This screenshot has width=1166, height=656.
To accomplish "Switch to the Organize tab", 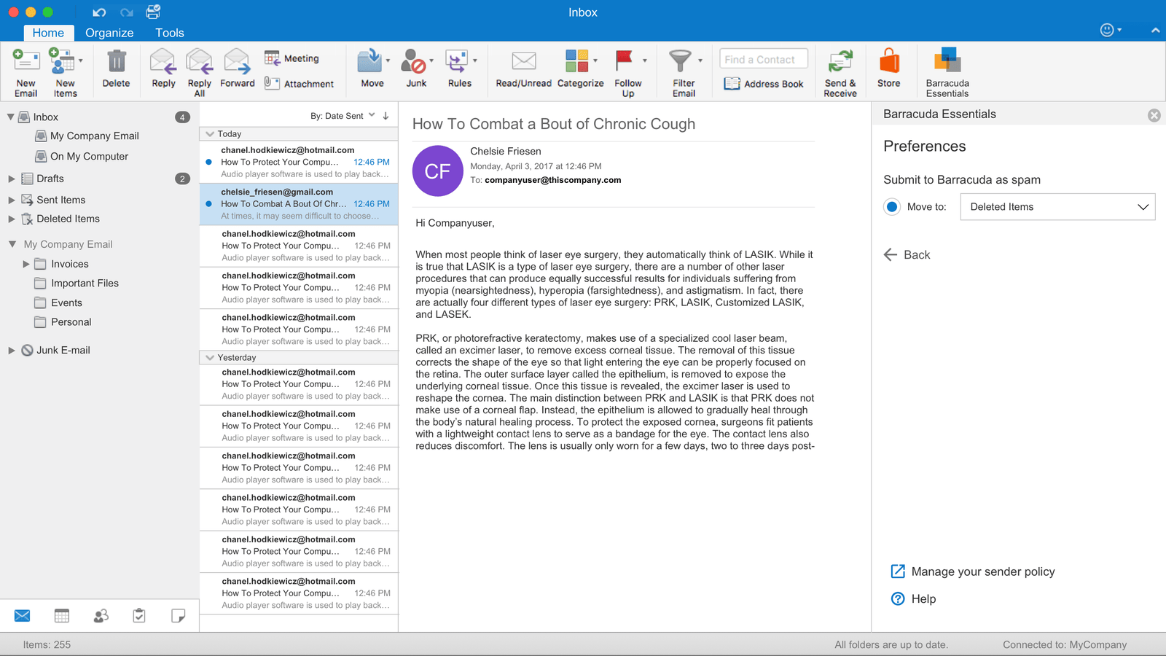I will coord(109,33).
